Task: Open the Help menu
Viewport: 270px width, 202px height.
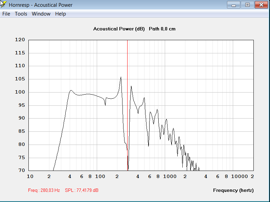Action: coord(61,14)
